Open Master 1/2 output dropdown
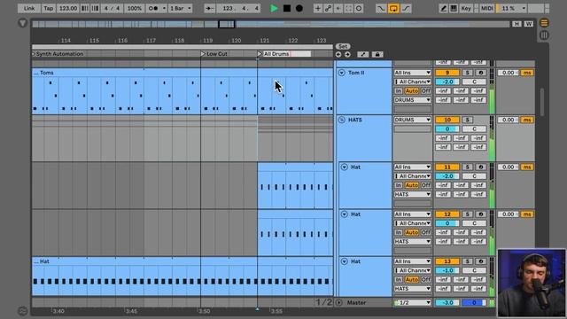The height and width of the screenshot is (319, 567). (412, 303)
